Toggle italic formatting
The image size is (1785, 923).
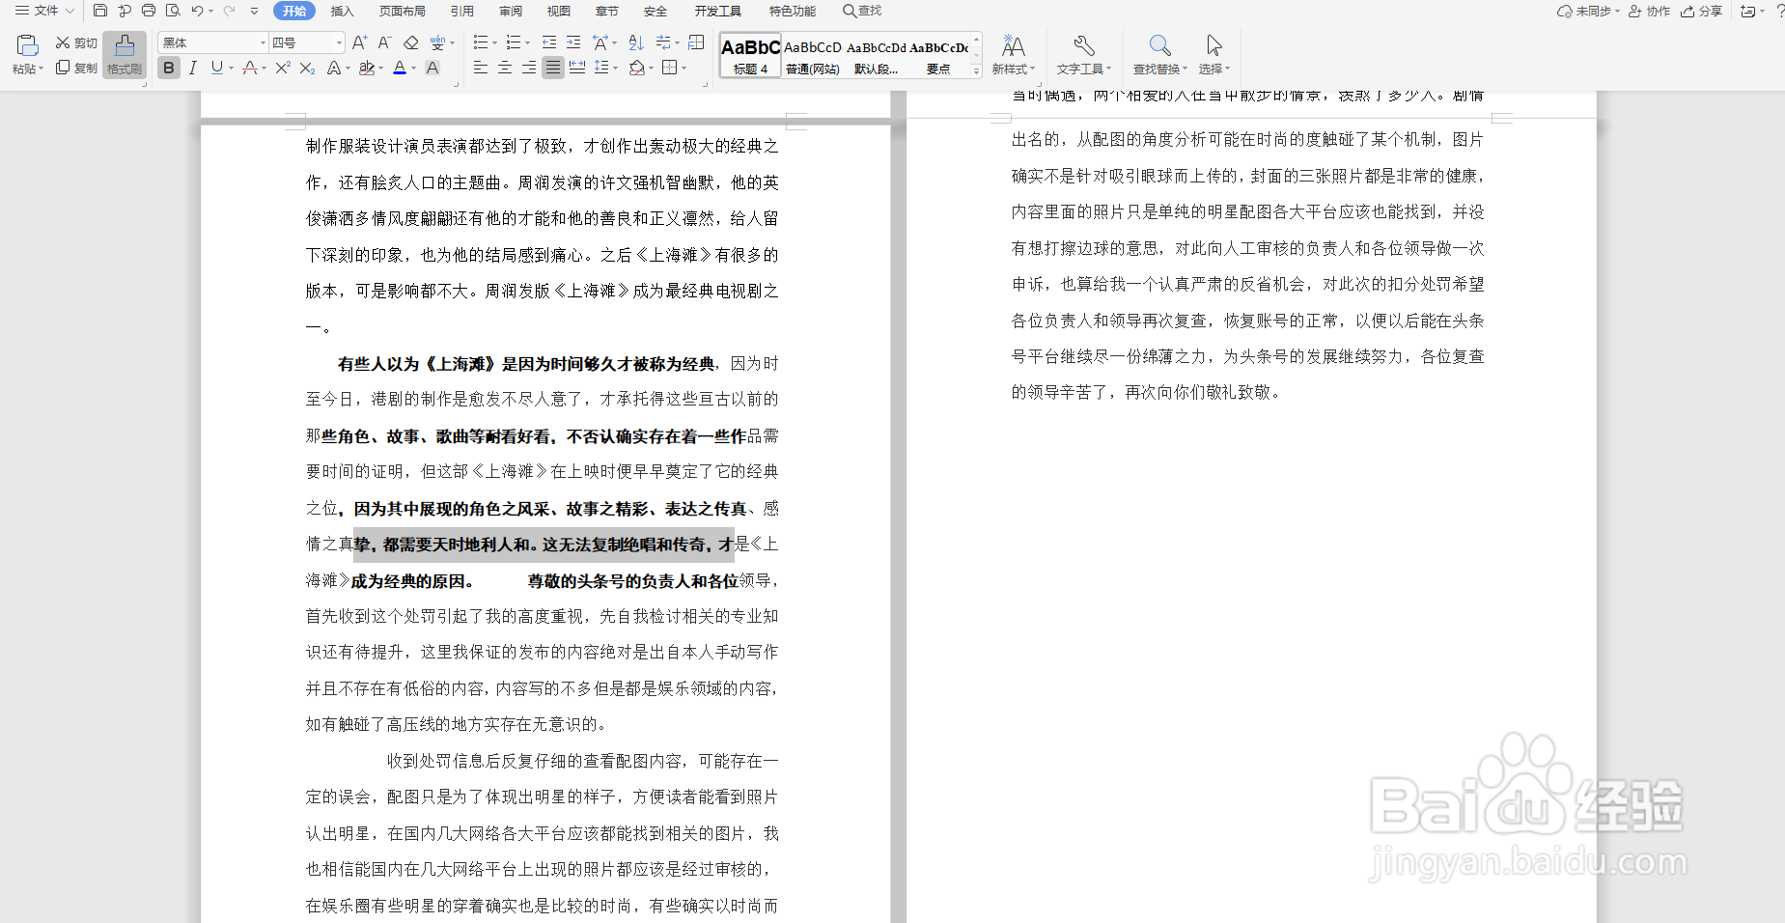[x=193, y=68]
